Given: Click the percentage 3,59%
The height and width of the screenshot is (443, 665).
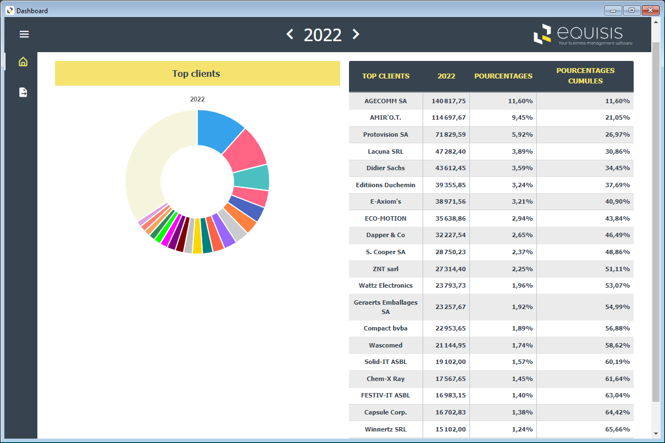Looking at the screenshot, I should click(x=522, y=169).
